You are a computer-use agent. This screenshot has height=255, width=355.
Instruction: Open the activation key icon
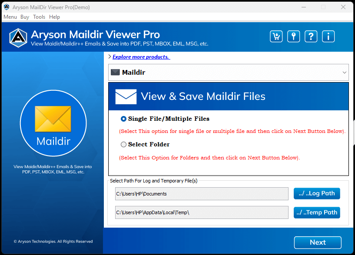coord(293,36)
